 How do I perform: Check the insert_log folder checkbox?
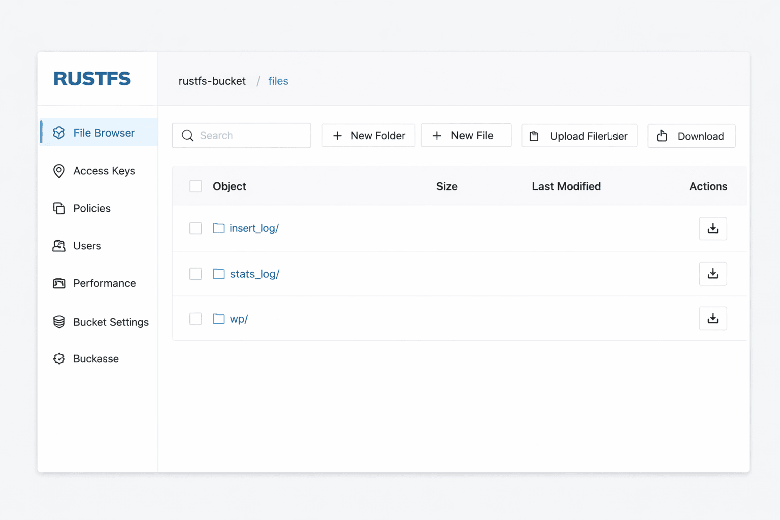(x=196, y=229)
